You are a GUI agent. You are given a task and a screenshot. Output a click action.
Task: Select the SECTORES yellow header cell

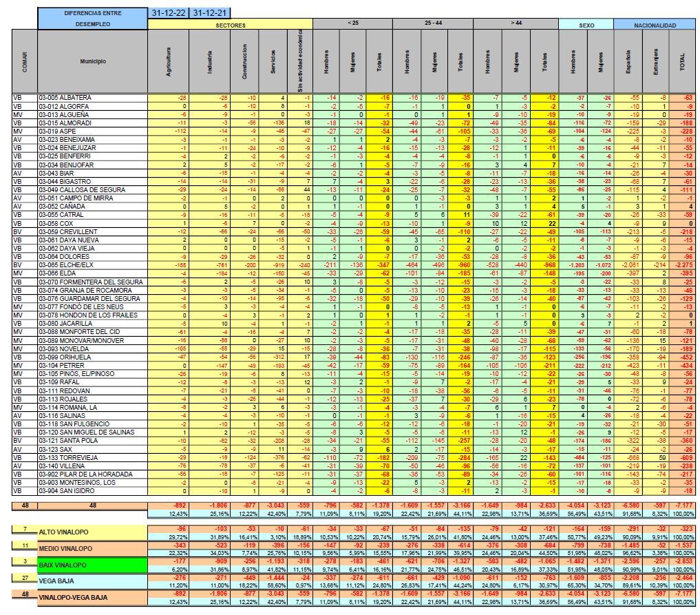coord(230,24)
